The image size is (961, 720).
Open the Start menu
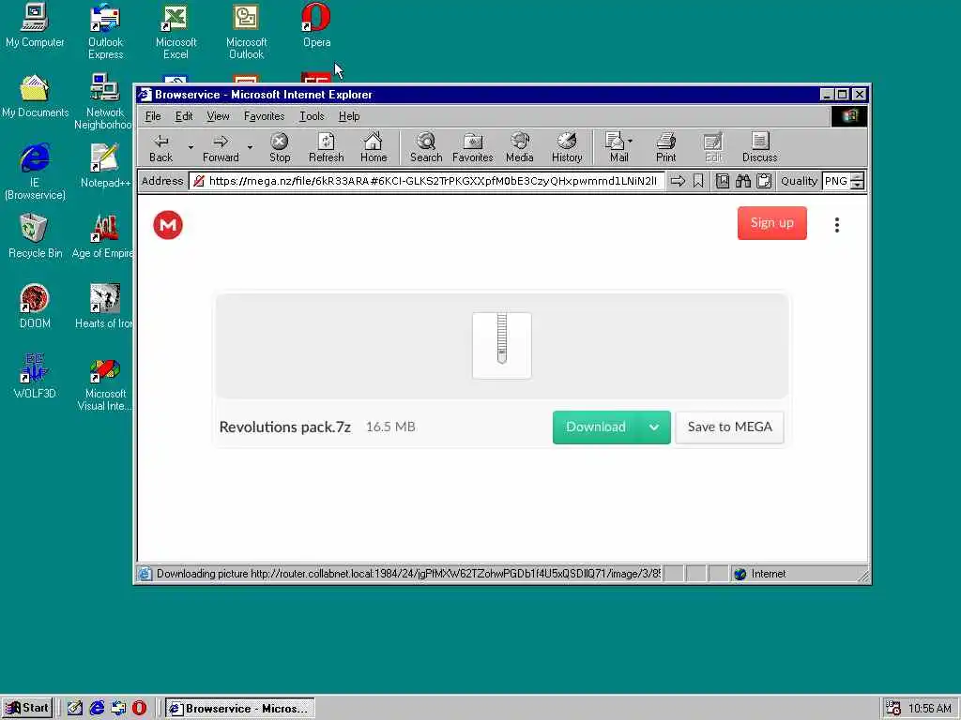tap(27, 709)
